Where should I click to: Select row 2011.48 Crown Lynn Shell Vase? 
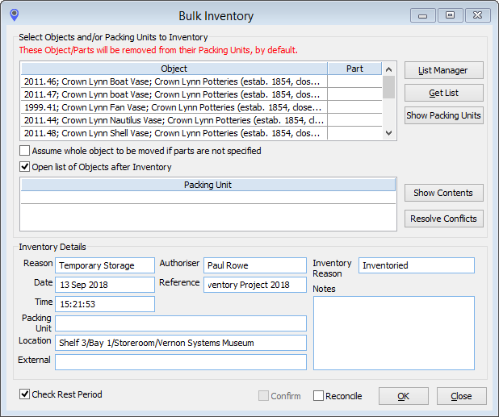pos(174,133)
